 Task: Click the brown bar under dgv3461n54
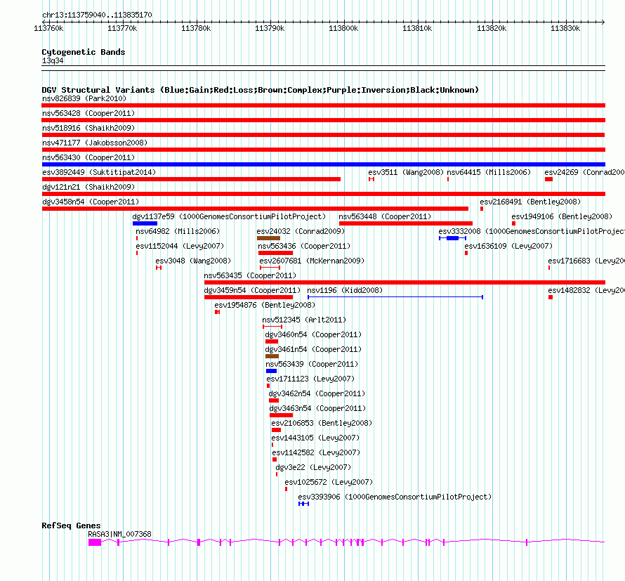click(x=272, y=356)
